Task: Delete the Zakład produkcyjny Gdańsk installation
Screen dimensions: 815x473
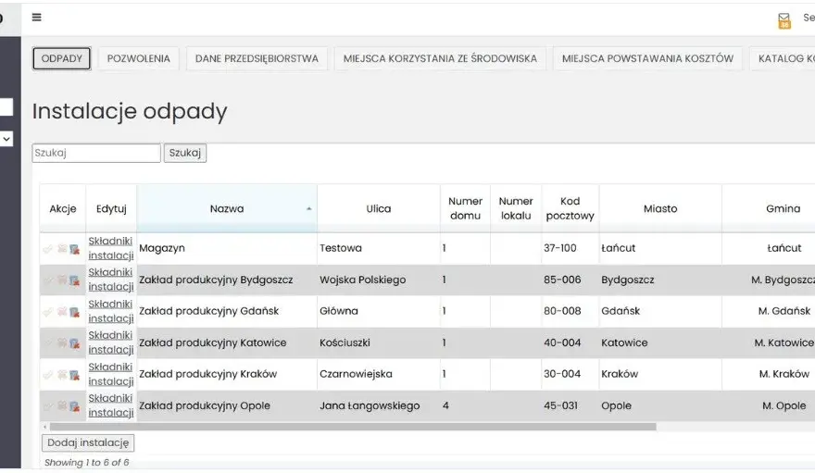Action: pos(74,312)
